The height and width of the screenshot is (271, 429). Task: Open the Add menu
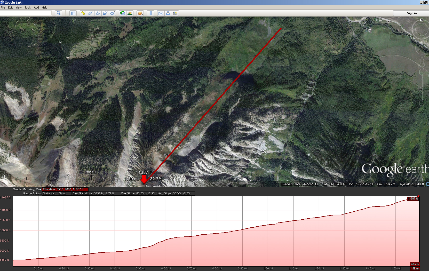tap(36, 7)
